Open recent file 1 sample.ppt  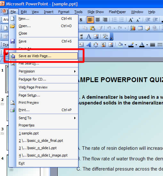[44, 133]
